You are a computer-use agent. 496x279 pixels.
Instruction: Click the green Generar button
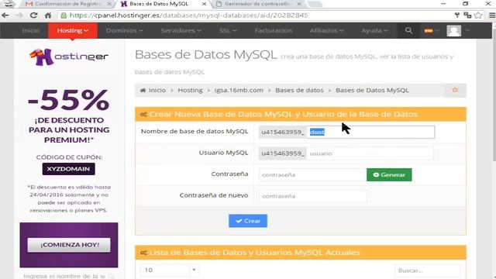point(389,174)
